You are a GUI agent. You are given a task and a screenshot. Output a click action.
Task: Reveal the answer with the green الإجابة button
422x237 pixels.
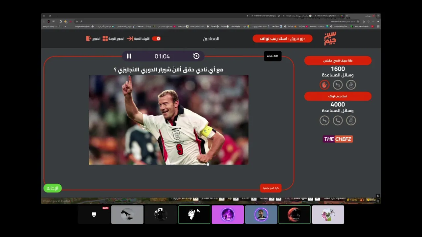tap(52, 188)
